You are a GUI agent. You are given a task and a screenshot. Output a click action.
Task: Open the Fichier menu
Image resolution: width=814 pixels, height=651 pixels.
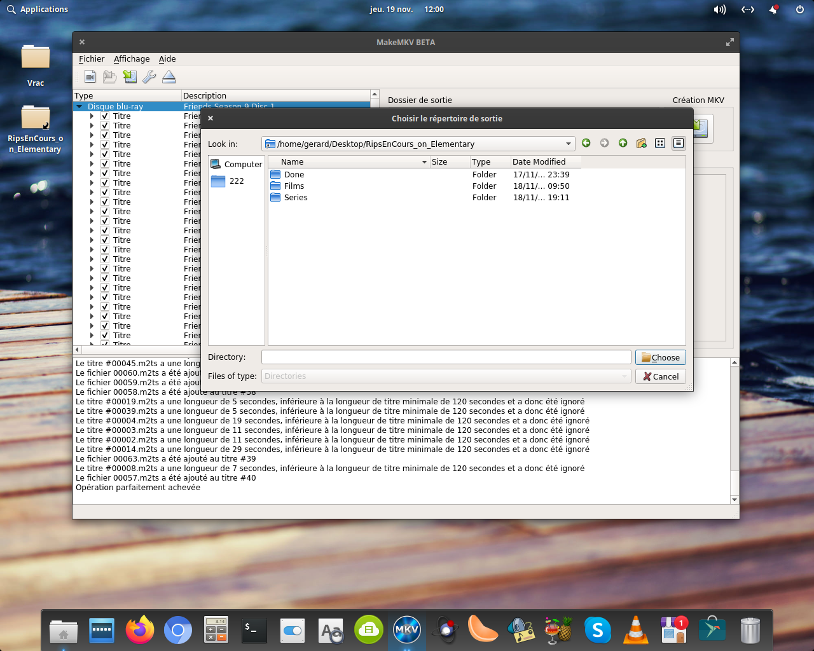[x=92, y=59]
